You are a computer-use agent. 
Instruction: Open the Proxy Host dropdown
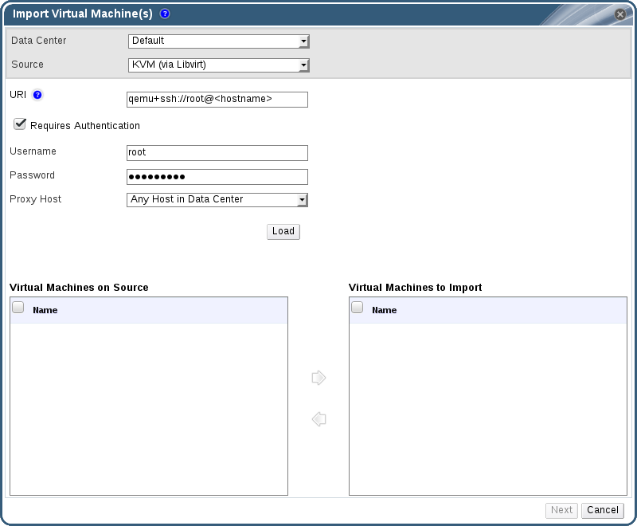click(217, 200)
